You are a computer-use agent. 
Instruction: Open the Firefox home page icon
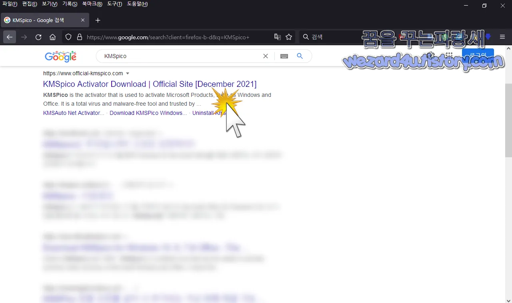click(x=52, y=37)
